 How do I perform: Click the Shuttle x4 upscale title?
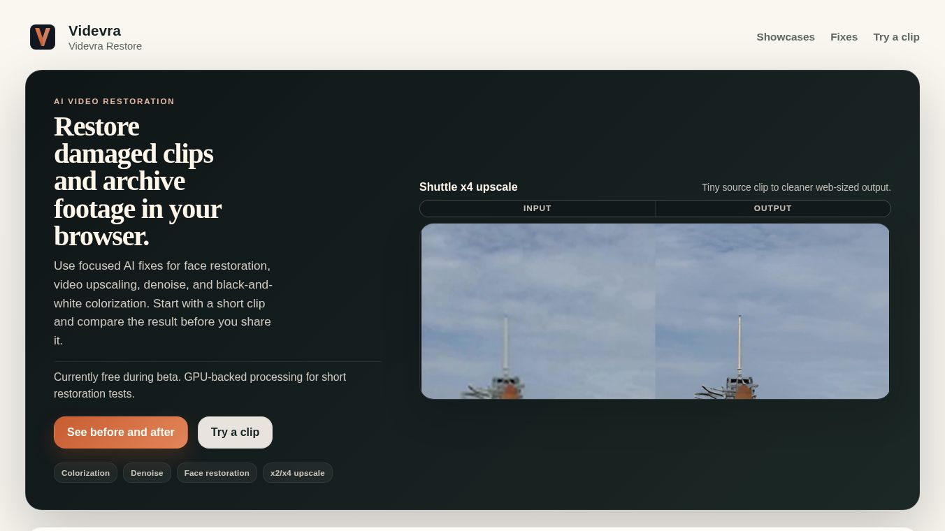point(468,187)
